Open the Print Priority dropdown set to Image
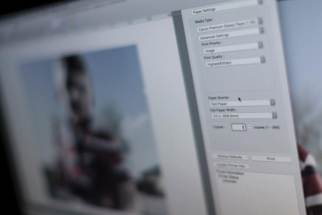 pos(233,48)
